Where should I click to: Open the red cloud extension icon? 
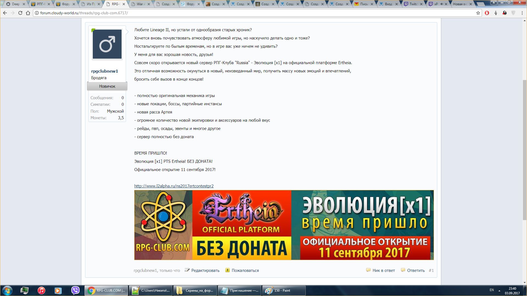point(504,13)
